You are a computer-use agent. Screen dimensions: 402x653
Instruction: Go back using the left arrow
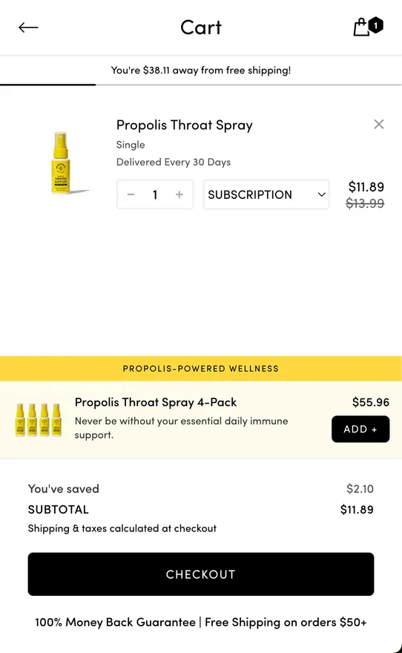click(28, 27)
